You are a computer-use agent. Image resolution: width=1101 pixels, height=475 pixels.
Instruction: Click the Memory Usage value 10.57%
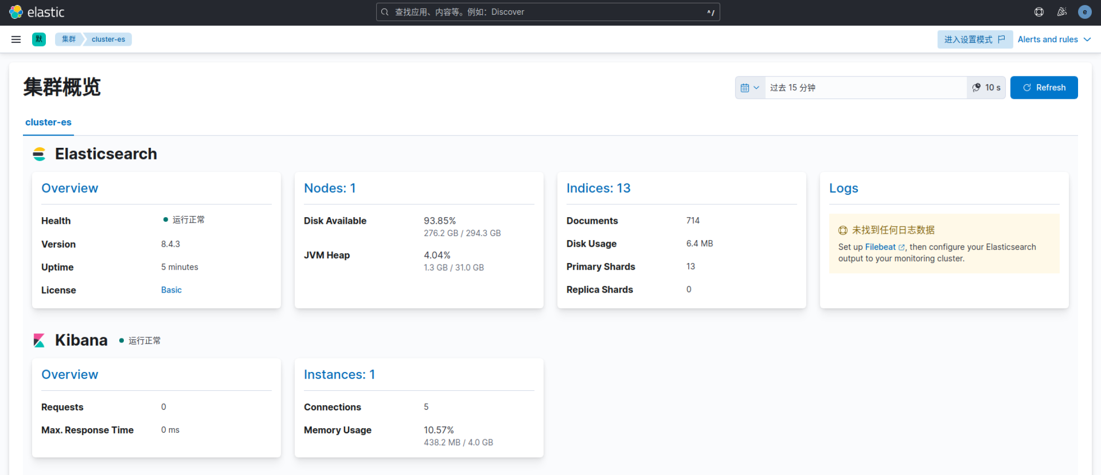[439, 430]
